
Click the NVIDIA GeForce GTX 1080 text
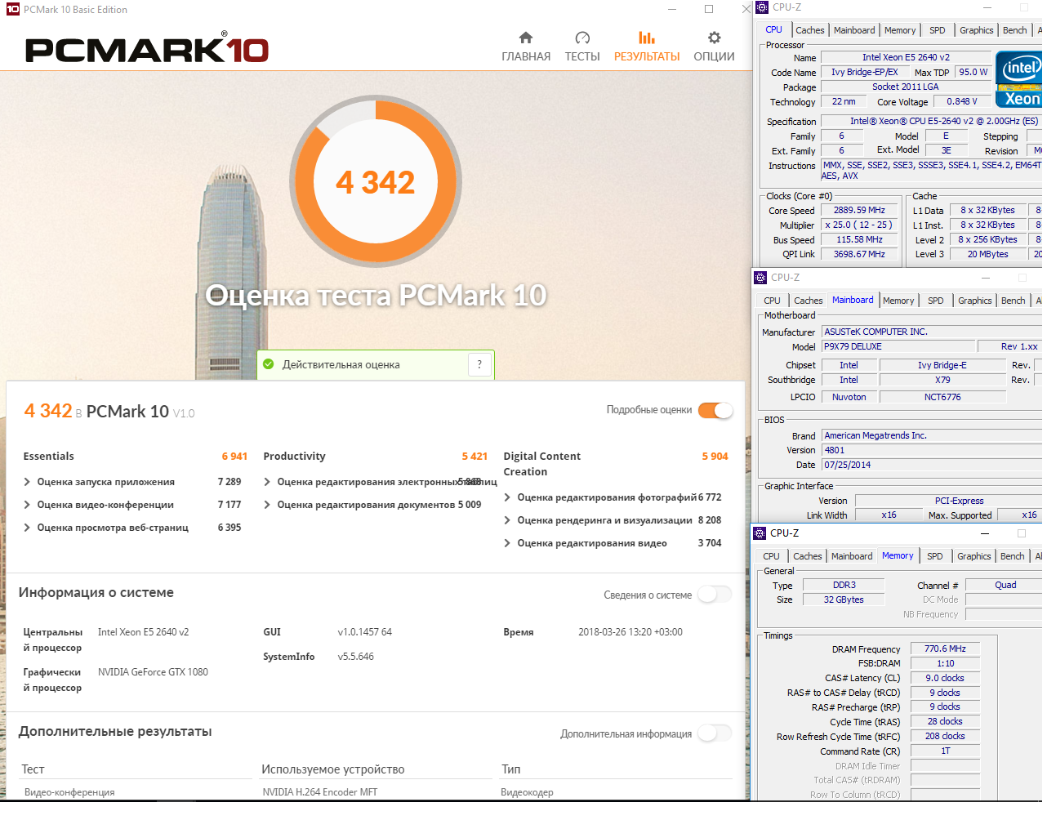pyautogui.click(x=153, y=672)
